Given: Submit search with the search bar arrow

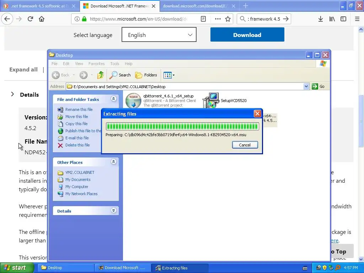Looking at the screenshot, I should coord(286,19).
